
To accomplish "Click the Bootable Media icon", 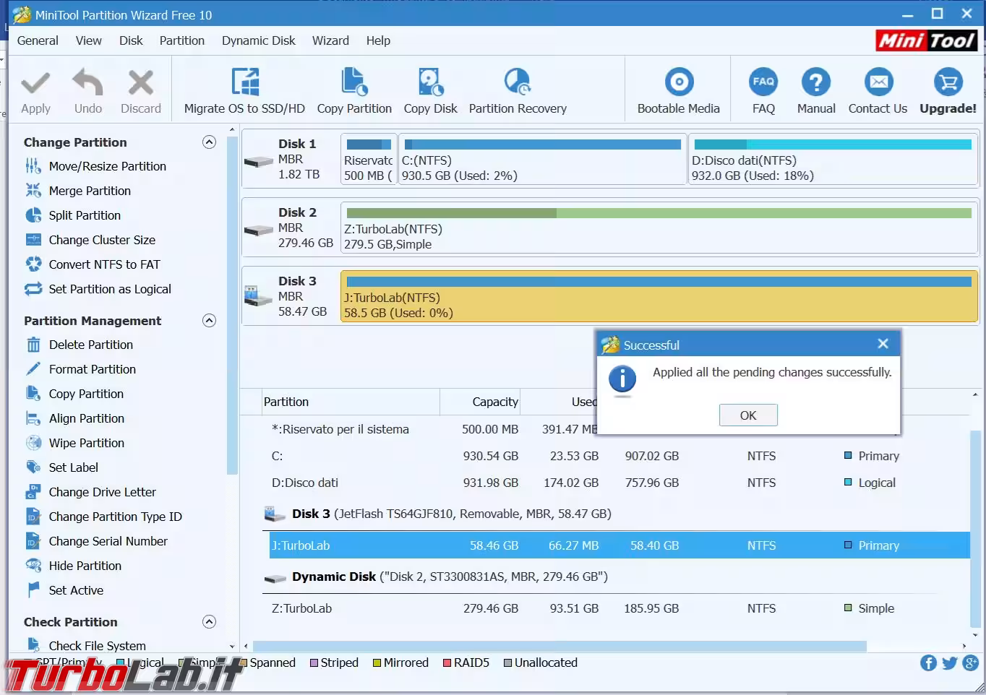I will [x=678, y=83].
